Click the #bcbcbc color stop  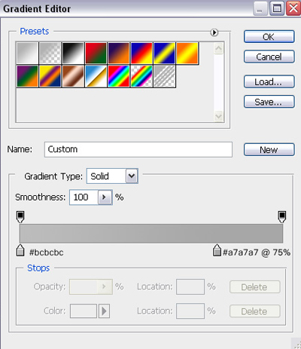pos(20,250)
